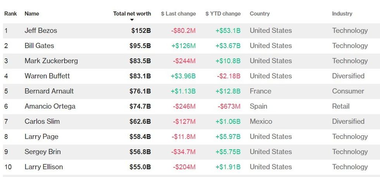
Task: Click France in the Country column
Action: (x=260, y=91)
